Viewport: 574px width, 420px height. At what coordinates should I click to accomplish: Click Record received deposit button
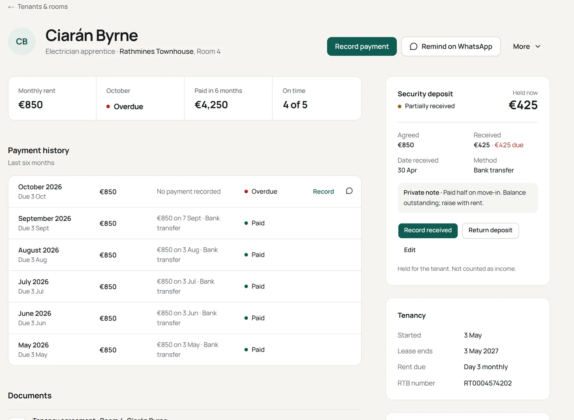428,230
